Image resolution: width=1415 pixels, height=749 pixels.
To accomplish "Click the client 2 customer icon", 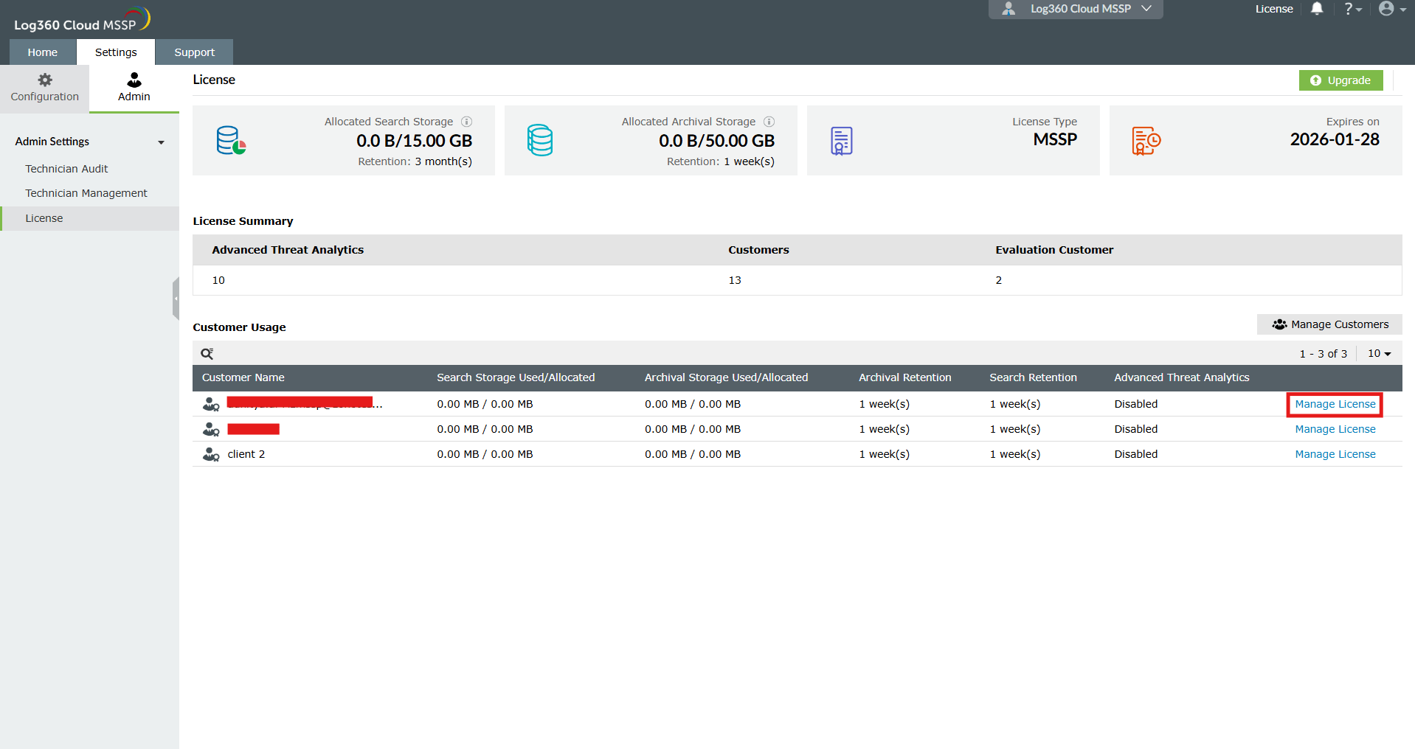I will pyautogui.click(x=211, y=454).
